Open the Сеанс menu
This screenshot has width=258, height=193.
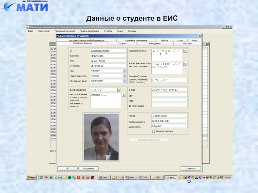(120, 31)
